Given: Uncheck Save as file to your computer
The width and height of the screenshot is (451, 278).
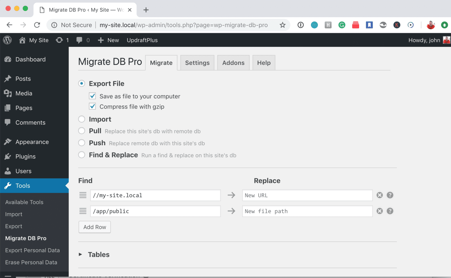Looking at the screenshot, I should (x=92, y=96).
